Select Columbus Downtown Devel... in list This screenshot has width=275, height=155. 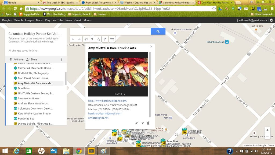coord(35,108)
